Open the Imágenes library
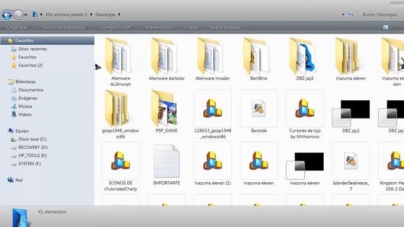 click(x=28, y=98)
